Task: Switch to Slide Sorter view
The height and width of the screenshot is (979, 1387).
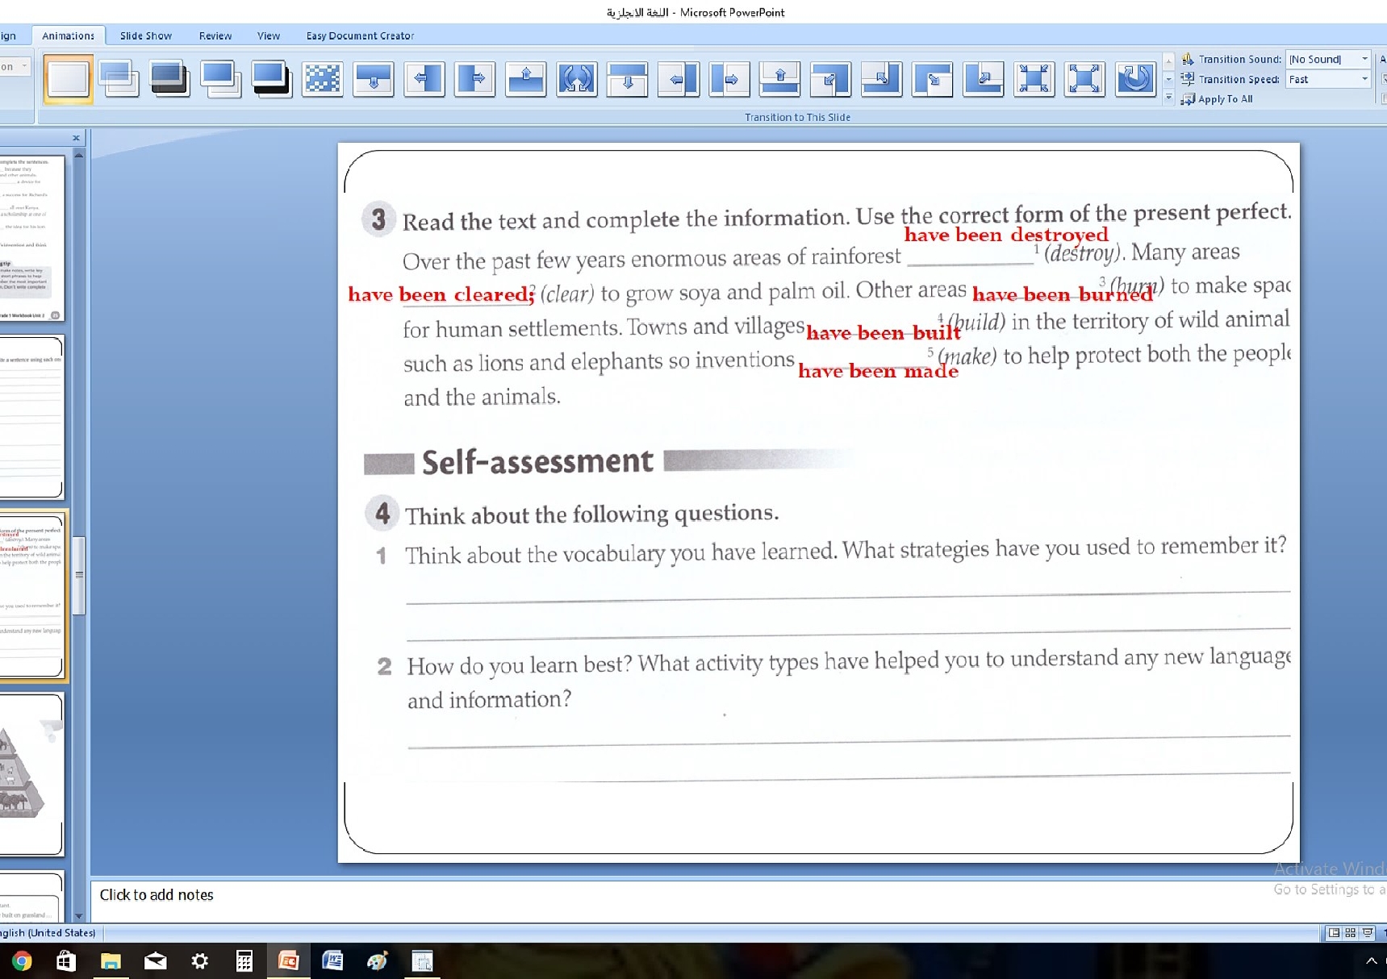Action: 1350,933
